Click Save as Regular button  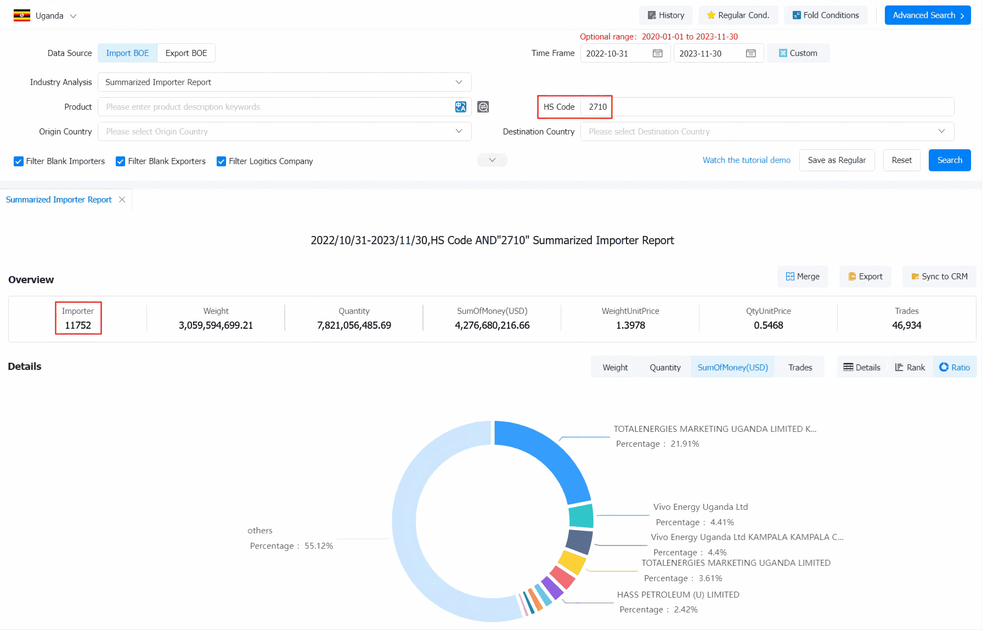click(x=837, y=160)
